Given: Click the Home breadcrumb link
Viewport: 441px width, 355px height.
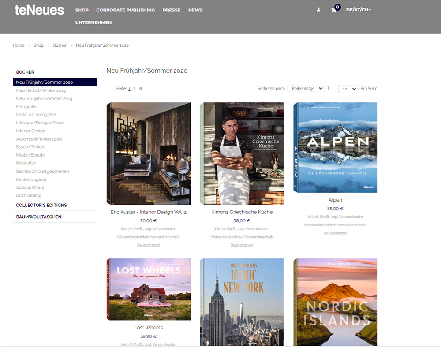Looking at the screenshot, I should (19, 45).
